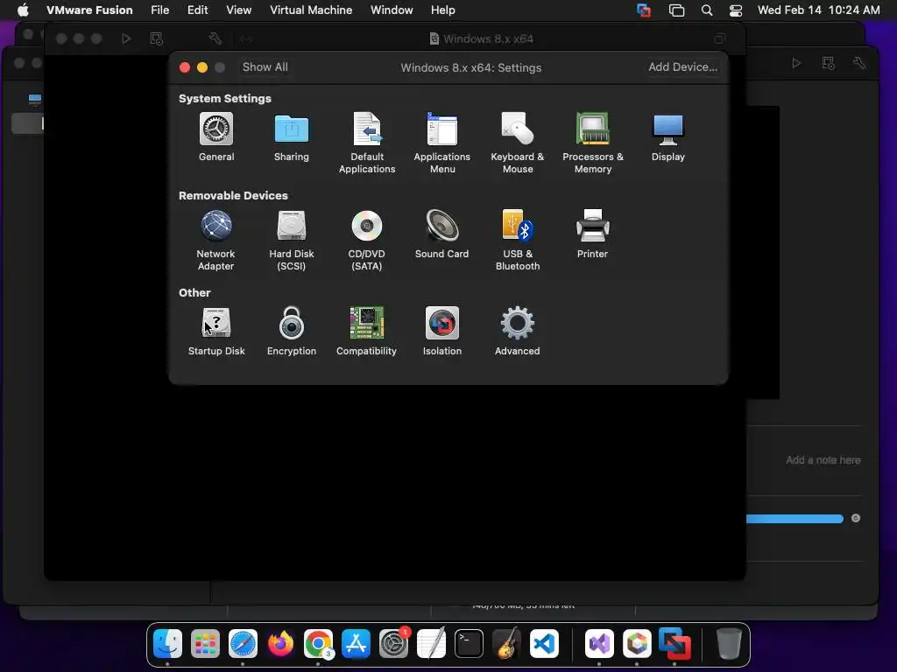Open the Edit menu
897x672 pixels.
point(197,10)
